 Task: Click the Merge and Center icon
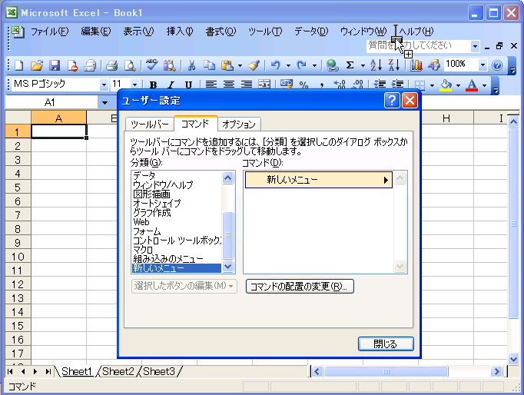pyautogui.click(x=264, y=85)
